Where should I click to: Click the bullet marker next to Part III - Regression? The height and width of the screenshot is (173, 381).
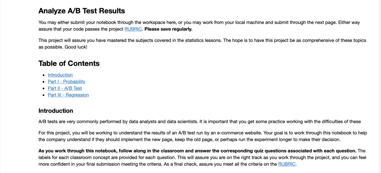(44, 95)
